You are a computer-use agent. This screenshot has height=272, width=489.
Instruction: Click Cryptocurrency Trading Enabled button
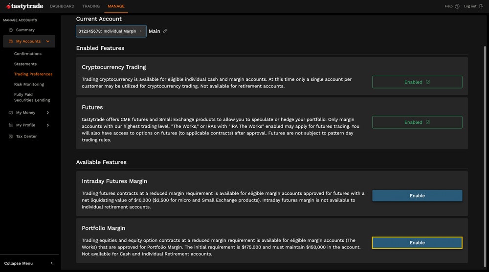pos(417,82)
